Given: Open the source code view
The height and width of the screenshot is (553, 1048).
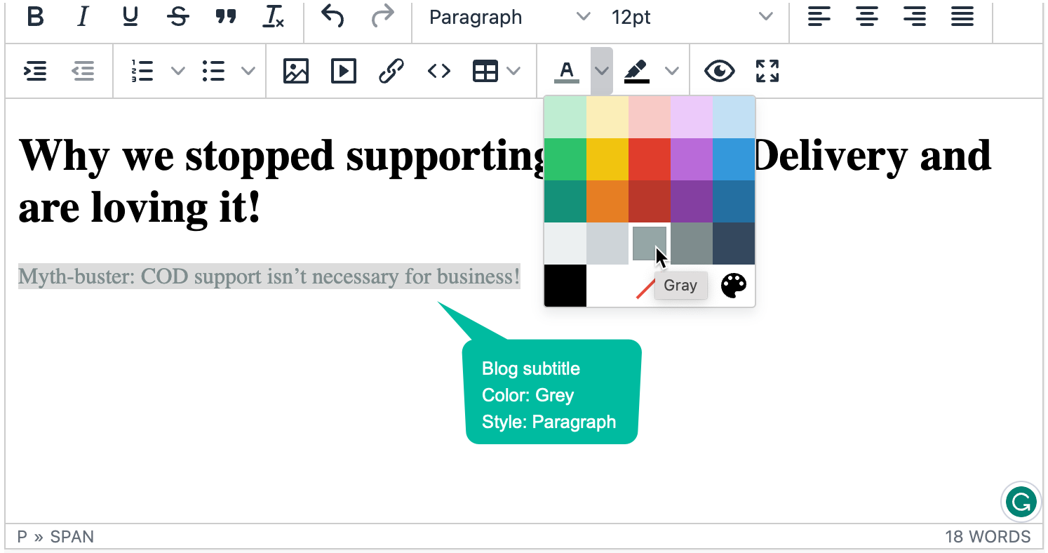Looking at the screenshot, I should click(438, 70).
